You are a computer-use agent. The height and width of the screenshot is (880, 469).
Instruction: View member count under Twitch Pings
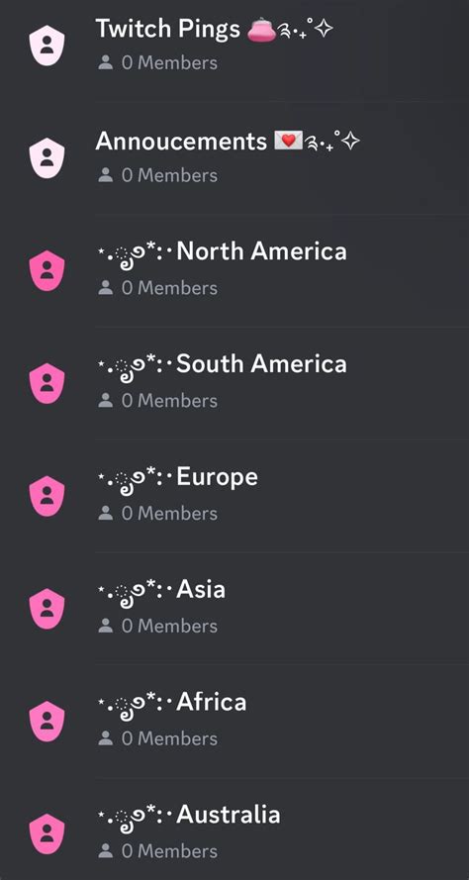pyautogui.click(x=157, y=63)
